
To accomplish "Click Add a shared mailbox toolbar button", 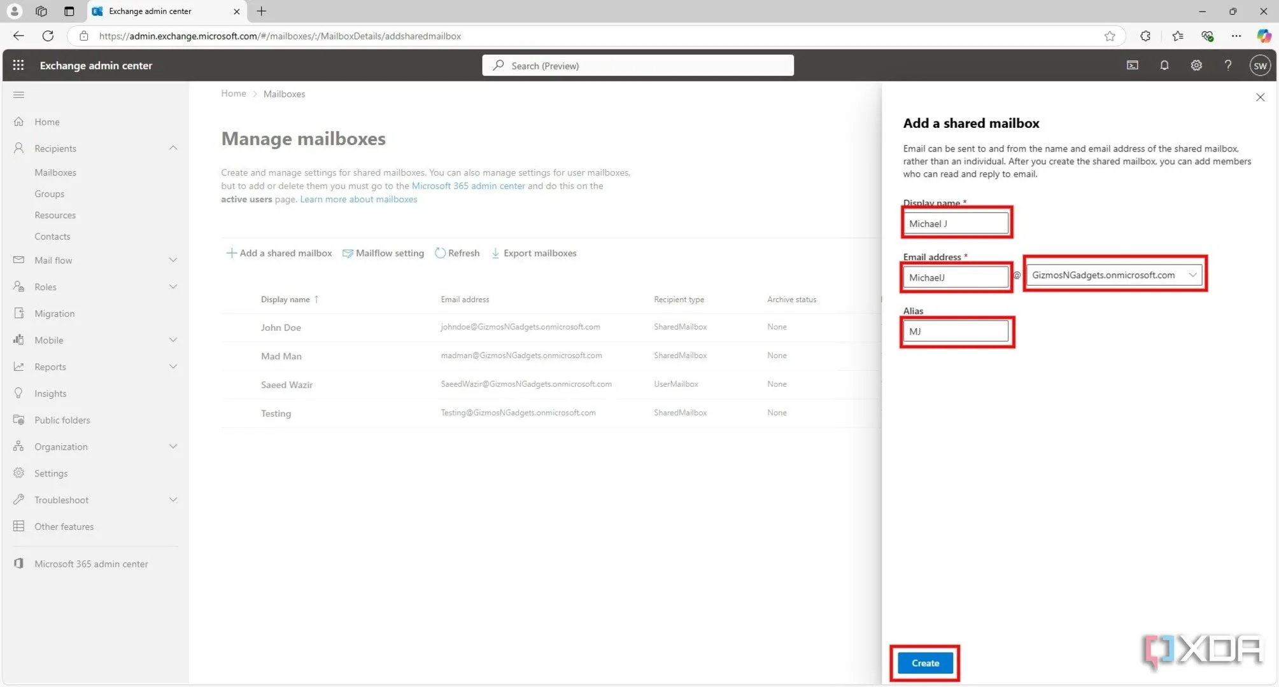I will [x=279, y=253].
